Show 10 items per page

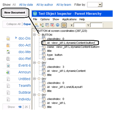(20, 107)
